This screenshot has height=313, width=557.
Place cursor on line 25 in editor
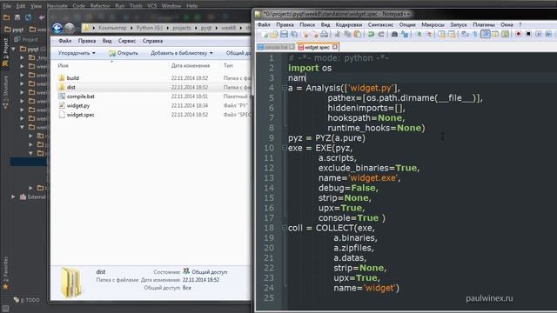421,297
